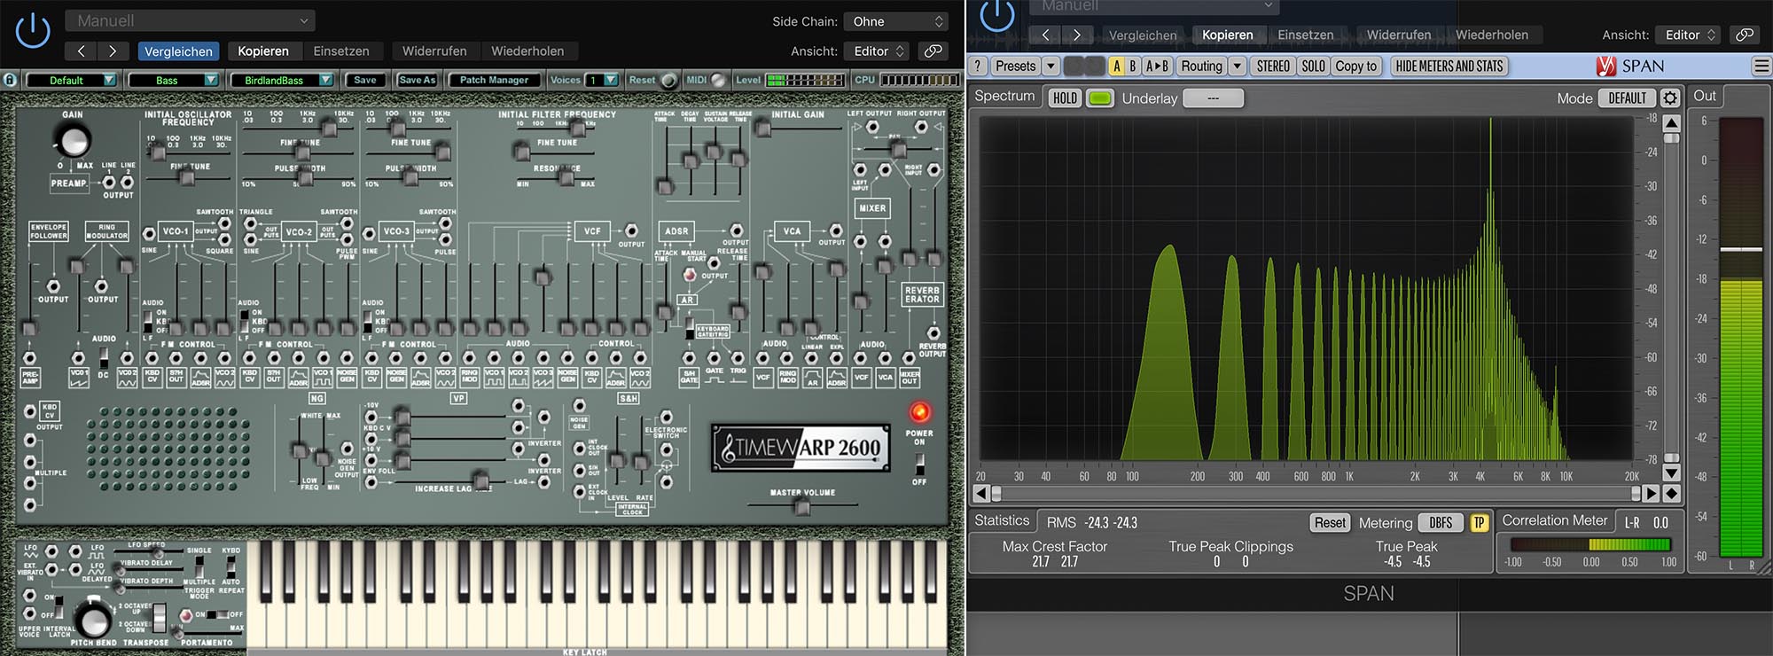
Task: Click the Copy to button
Action: click(x=1356, y=66)
